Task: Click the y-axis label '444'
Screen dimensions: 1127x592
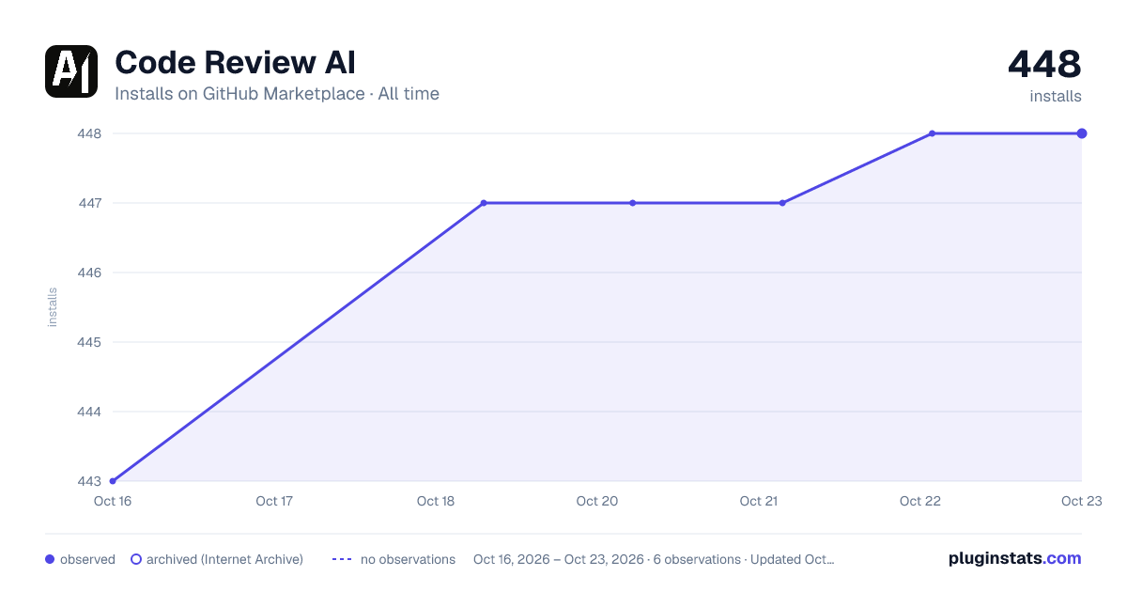Action: coord(89,412)
